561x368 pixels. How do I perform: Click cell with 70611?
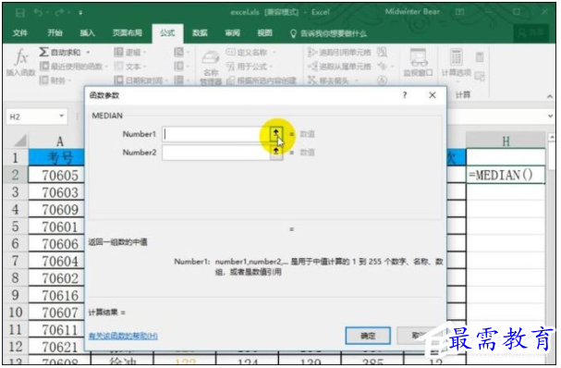(56, 330)
